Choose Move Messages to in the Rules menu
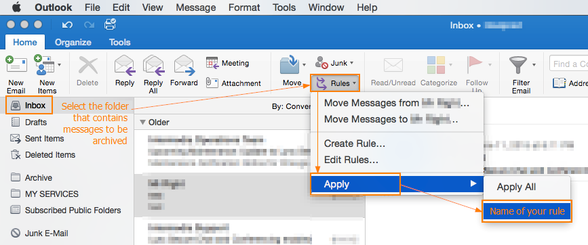Image resolution: width=588 pixels, height=245 pixels. pos(397,119)
